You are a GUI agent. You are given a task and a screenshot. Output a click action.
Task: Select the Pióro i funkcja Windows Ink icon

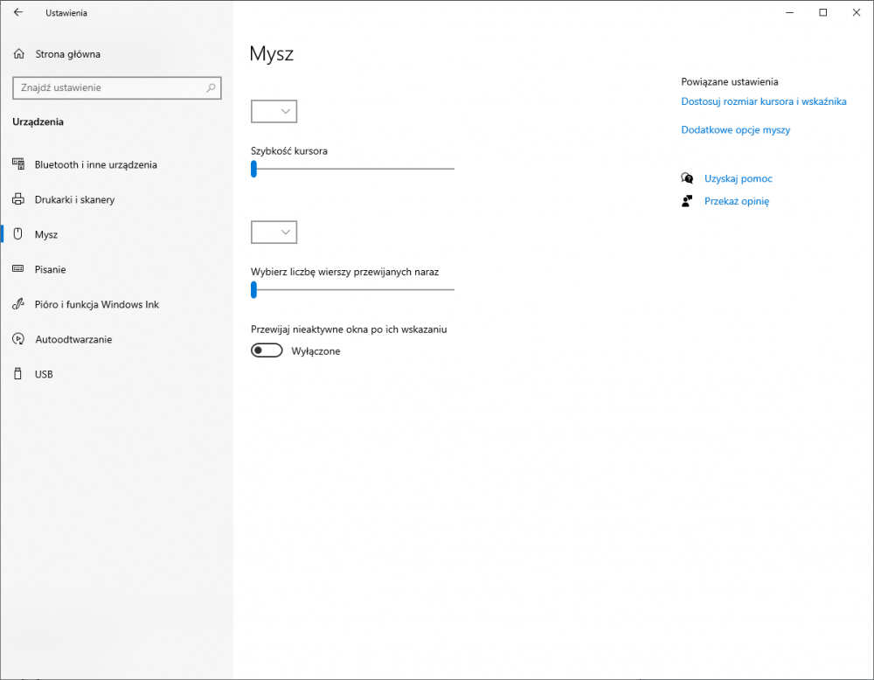pyautogui.click(x=18, y=304)
